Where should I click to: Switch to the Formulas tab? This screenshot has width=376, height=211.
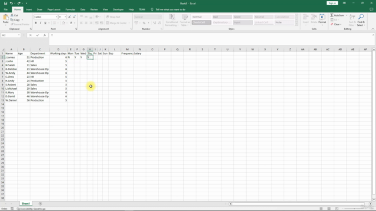click(x=70, y=9)
